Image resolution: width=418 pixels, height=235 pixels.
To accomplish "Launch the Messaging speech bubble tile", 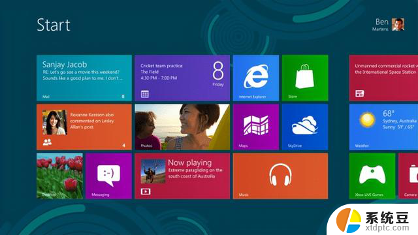I will [109, 176].
